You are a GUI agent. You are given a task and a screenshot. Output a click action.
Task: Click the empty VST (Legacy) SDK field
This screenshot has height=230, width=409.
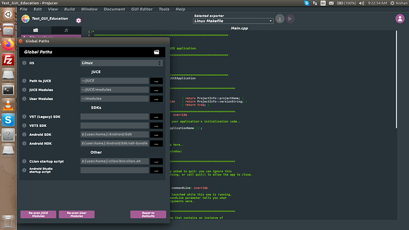[114, 117]
